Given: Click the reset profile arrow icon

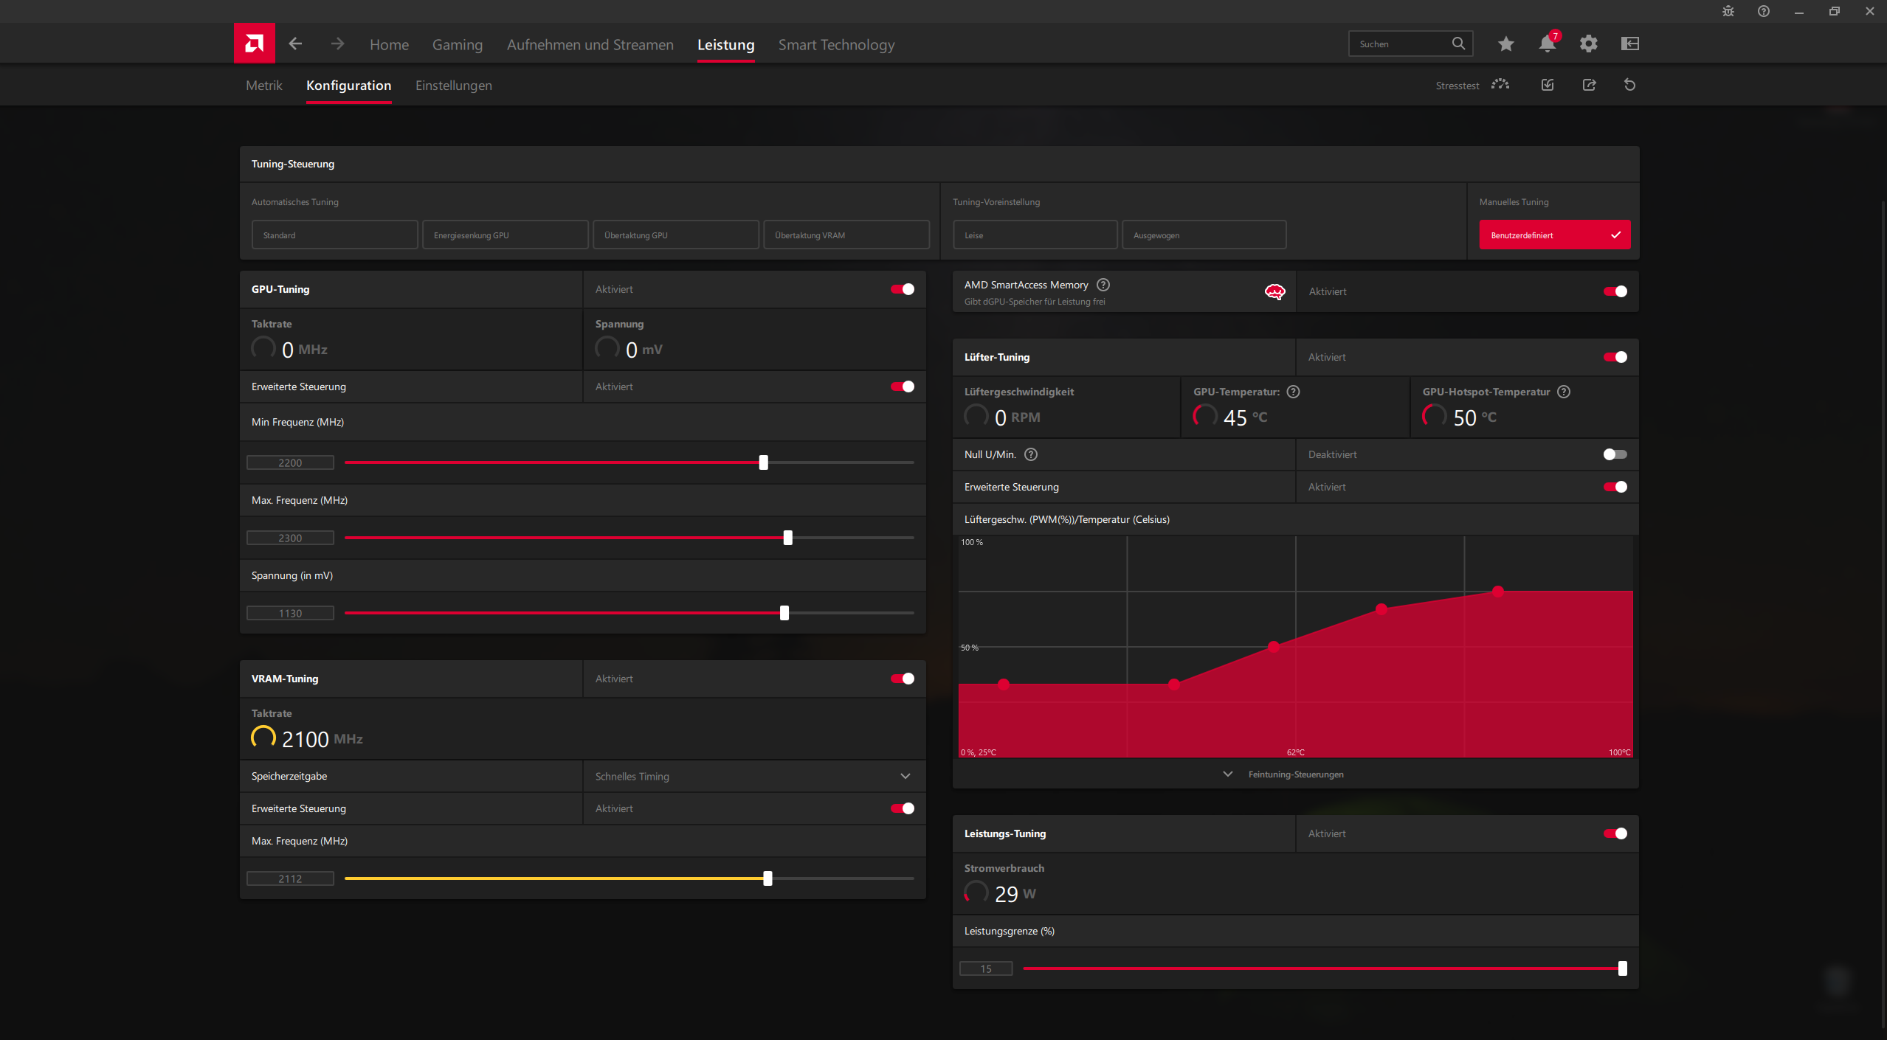Looking at the screenshot, I should 1629,85.
